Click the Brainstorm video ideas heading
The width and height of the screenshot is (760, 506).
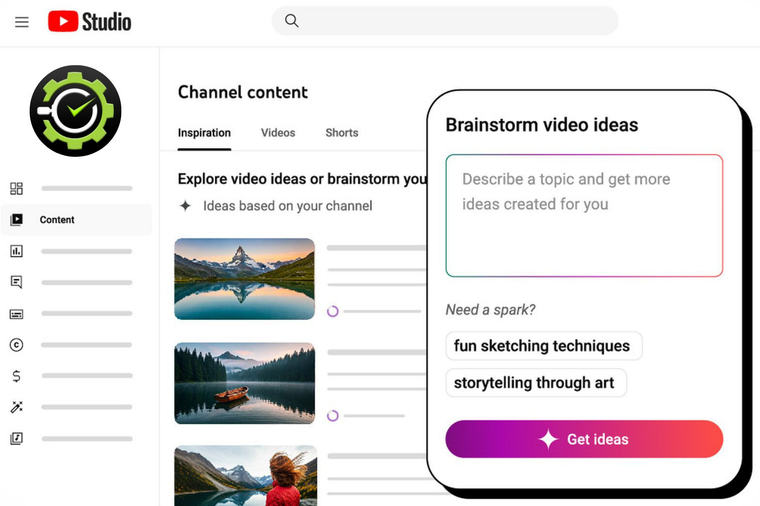click(541, 125)
